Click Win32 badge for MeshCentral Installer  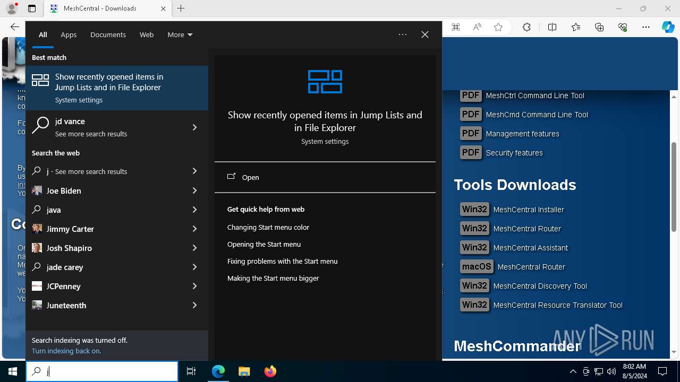click(474, 210)
